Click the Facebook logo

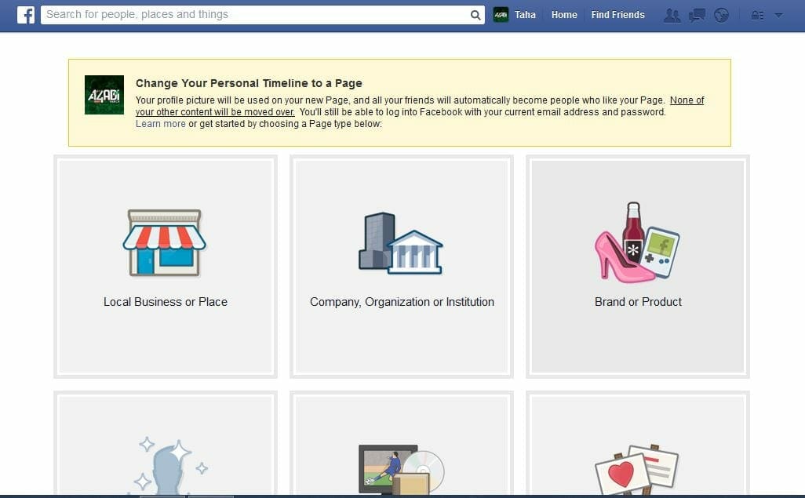26,14
